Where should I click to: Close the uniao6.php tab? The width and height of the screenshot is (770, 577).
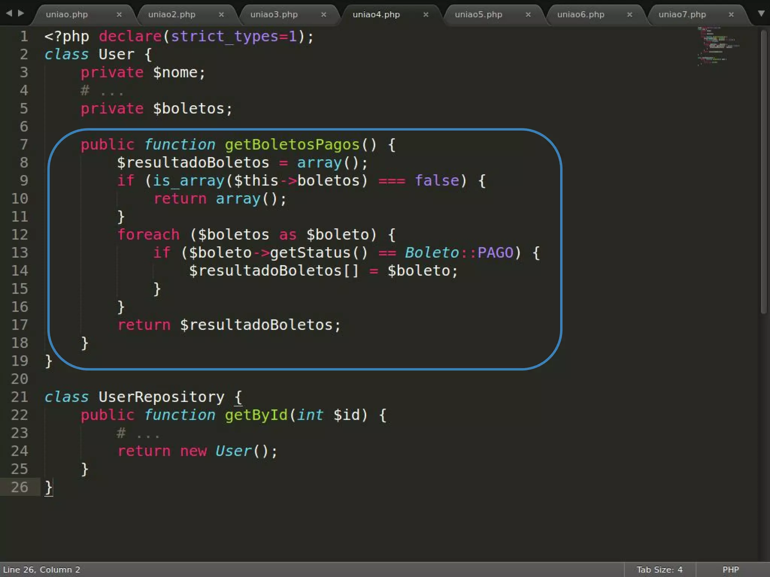pyautogui.click(x=629, y=15)
